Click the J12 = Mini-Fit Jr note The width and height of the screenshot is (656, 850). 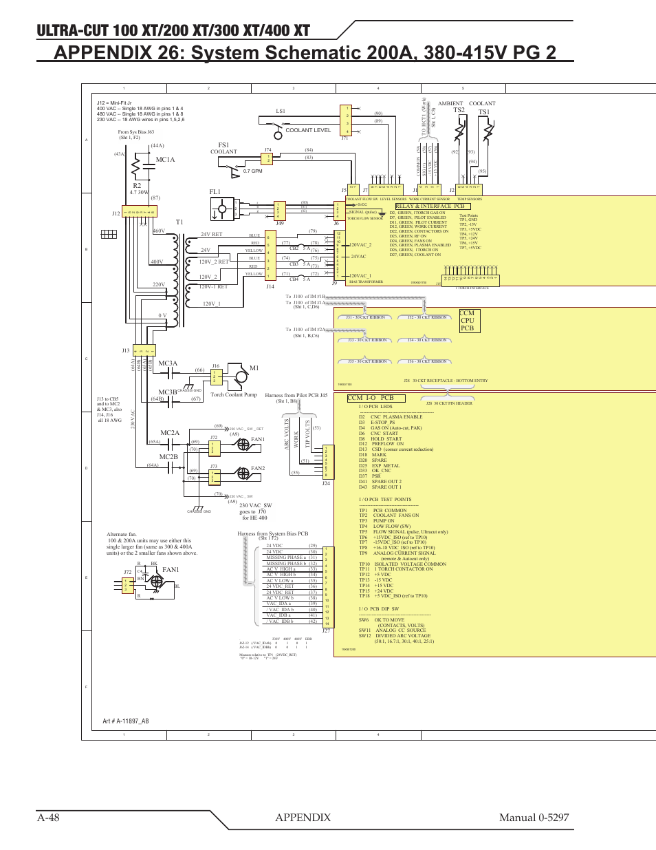[140, 111]
